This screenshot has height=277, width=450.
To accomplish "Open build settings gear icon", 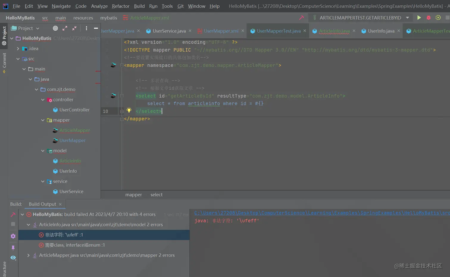I will tap(13, 236).
